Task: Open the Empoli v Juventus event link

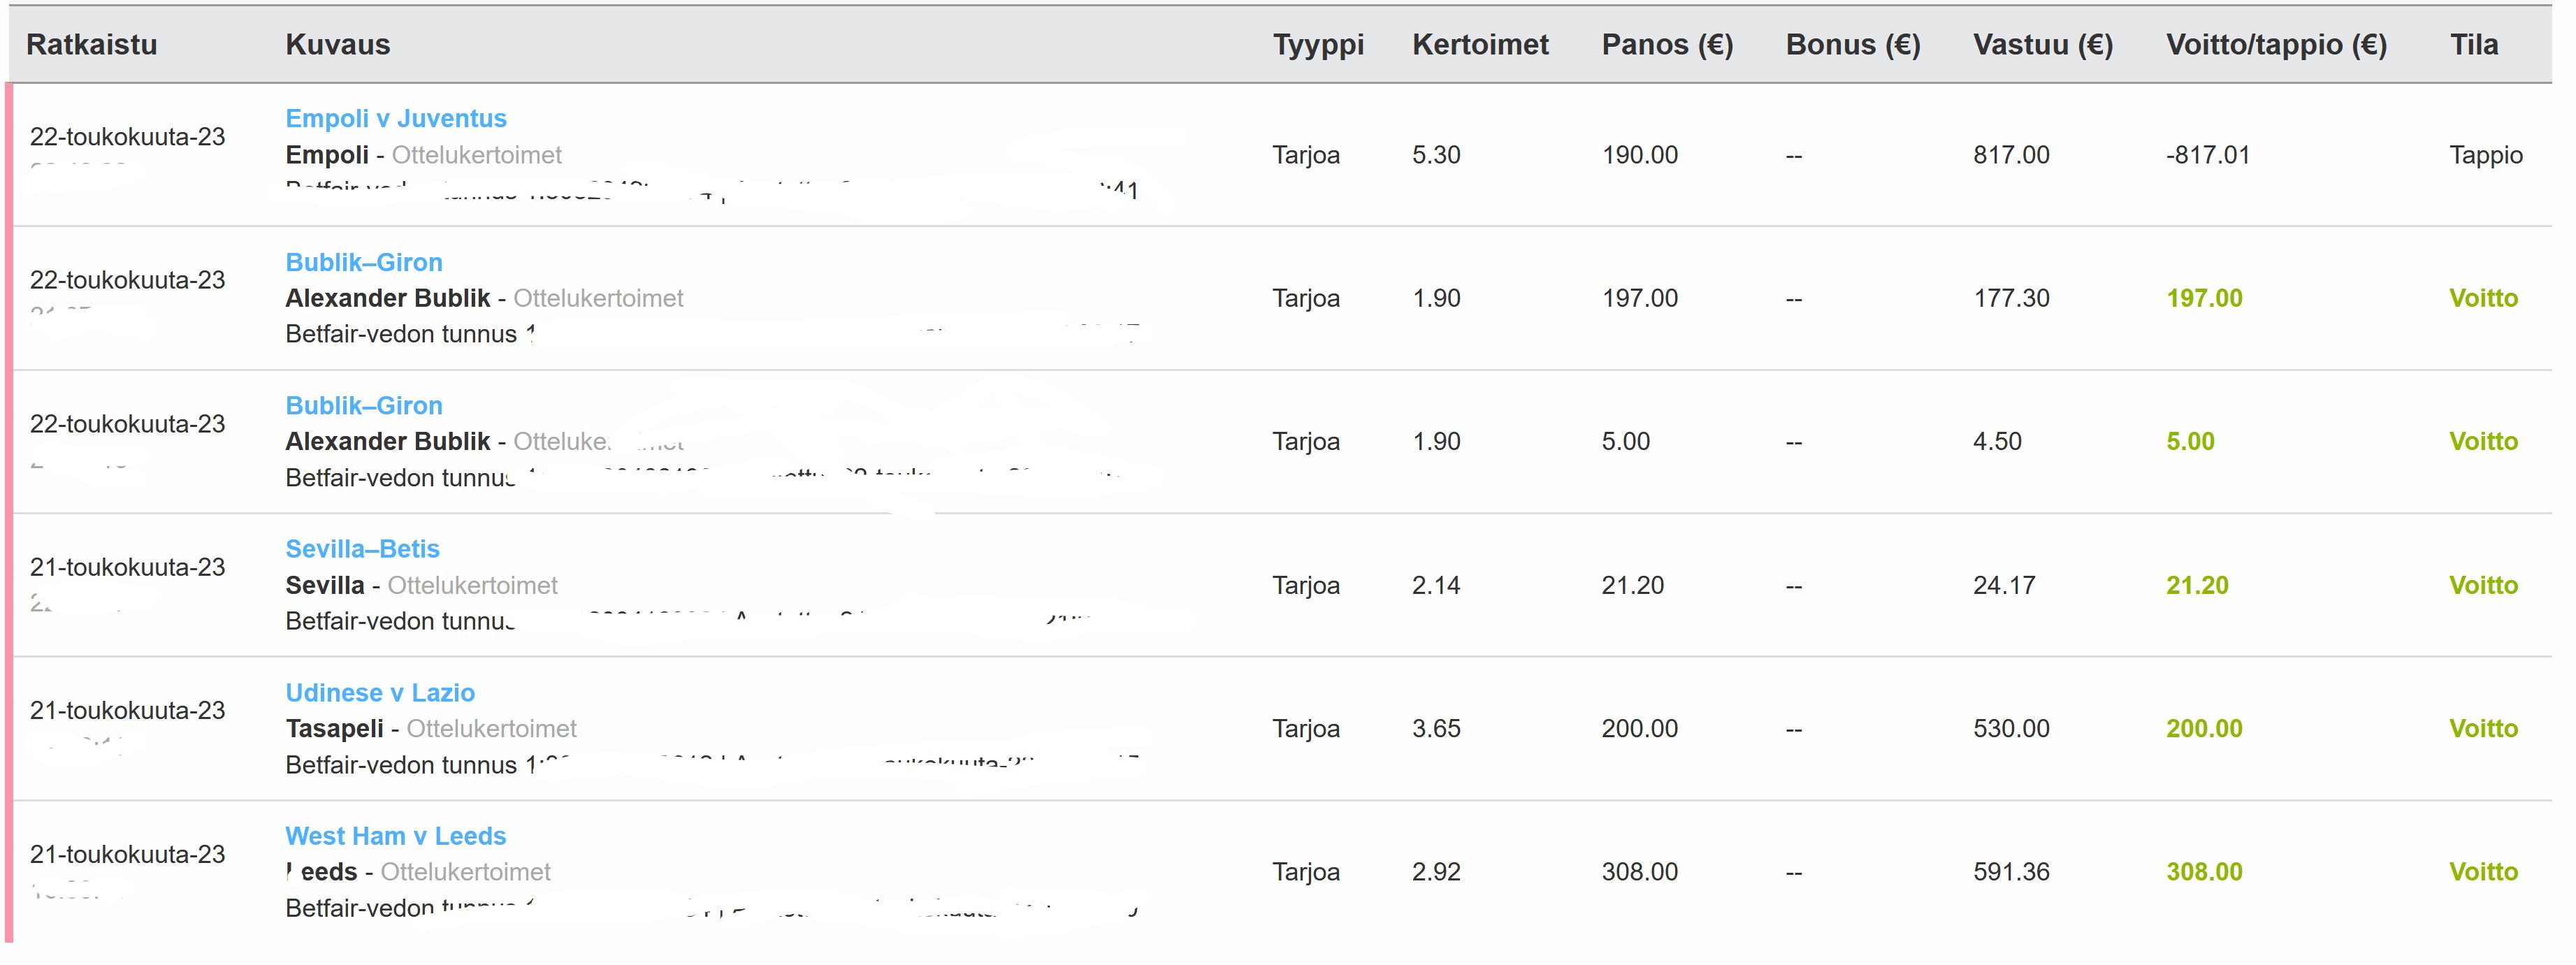Action: click(x=396, y=119)
